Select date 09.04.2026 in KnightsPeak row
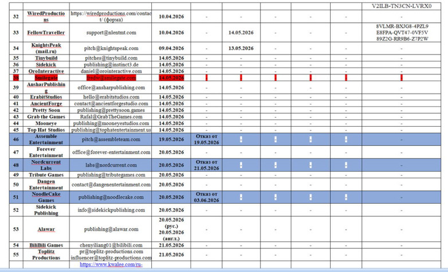Viewport: 448px width, 272px height. [171, 48]
